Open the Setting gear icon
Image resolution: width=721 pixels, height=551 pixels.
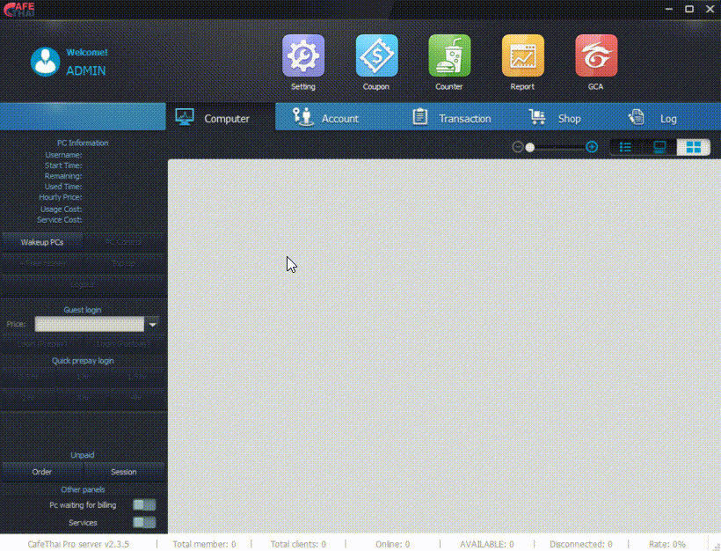coord(302,56)
